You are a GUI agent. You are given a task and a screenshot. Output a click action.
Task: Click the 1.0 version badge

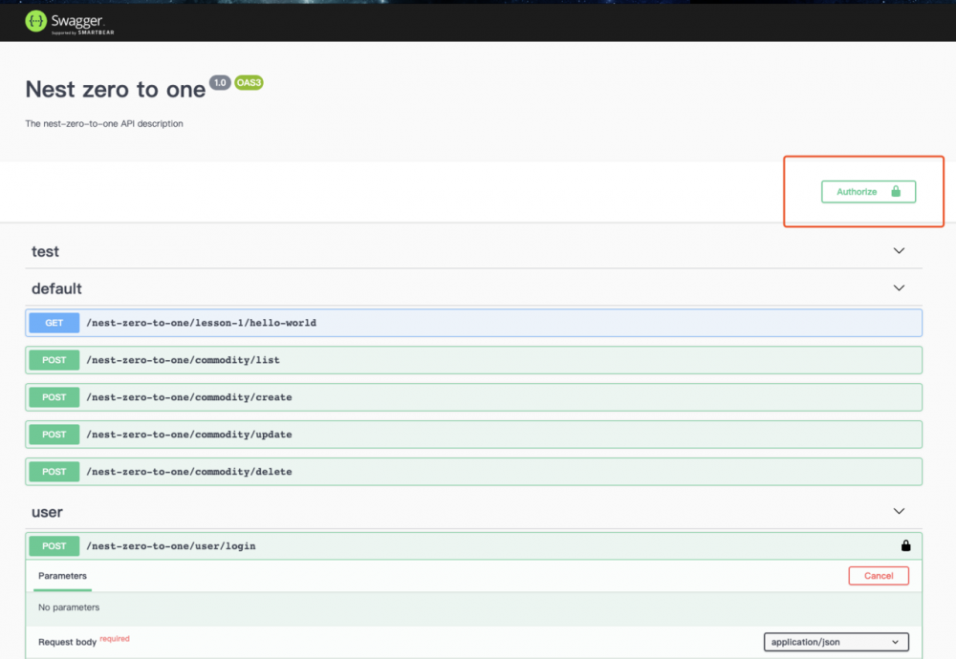click(x=220, y=82)
